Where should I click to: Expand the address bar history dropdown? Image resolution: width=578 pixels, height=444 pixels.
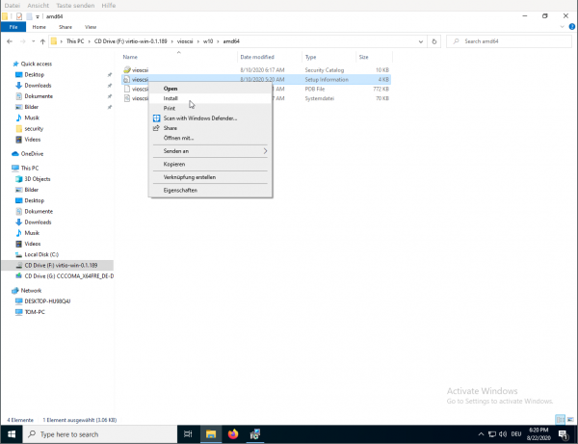423,41
